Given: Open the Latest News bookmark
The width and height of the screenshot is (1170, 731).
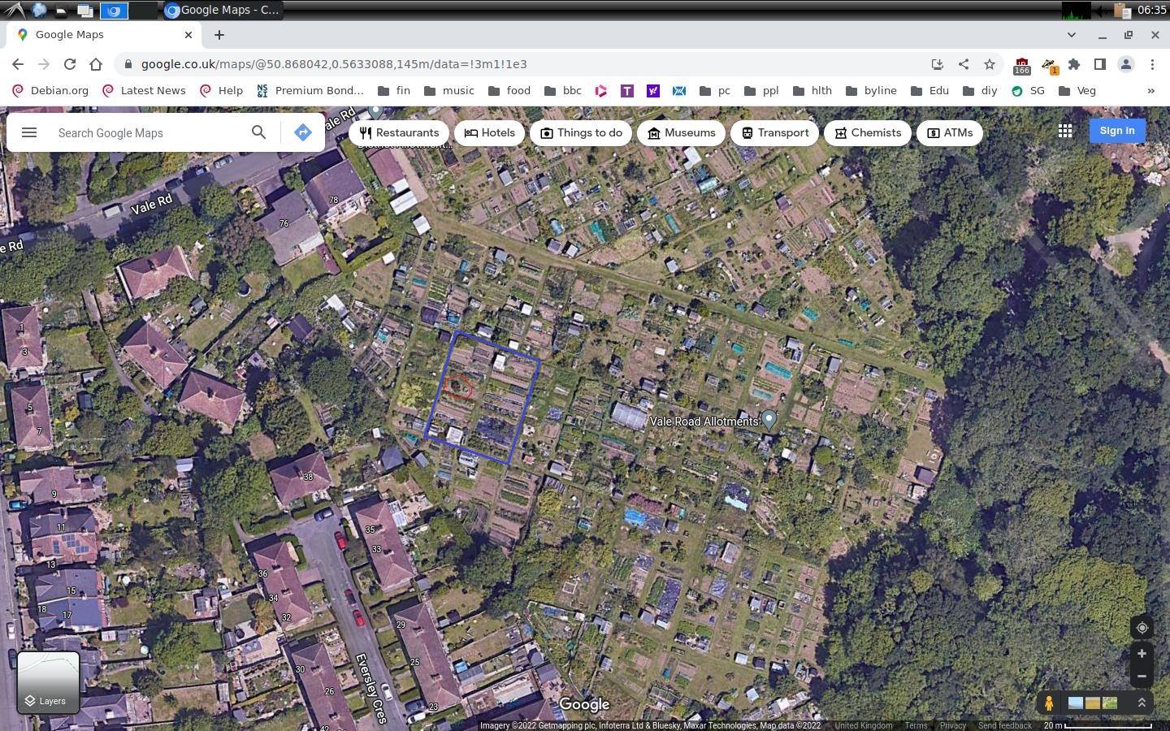Looking at the screenshot, I should click(143, 90).
